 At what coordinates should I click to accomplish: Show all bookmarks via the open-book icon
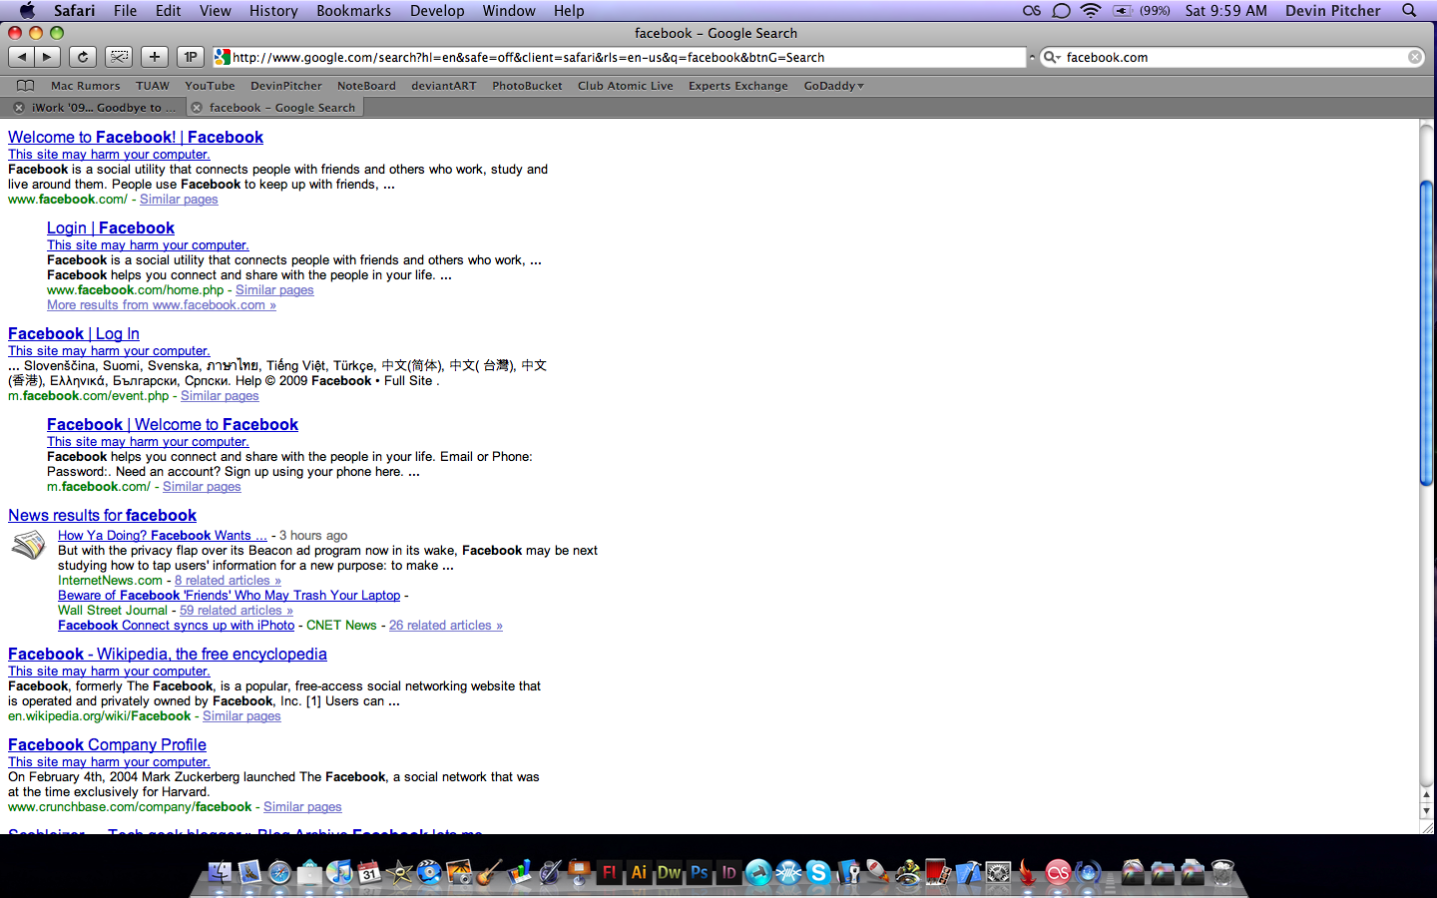tap(26, 86)
